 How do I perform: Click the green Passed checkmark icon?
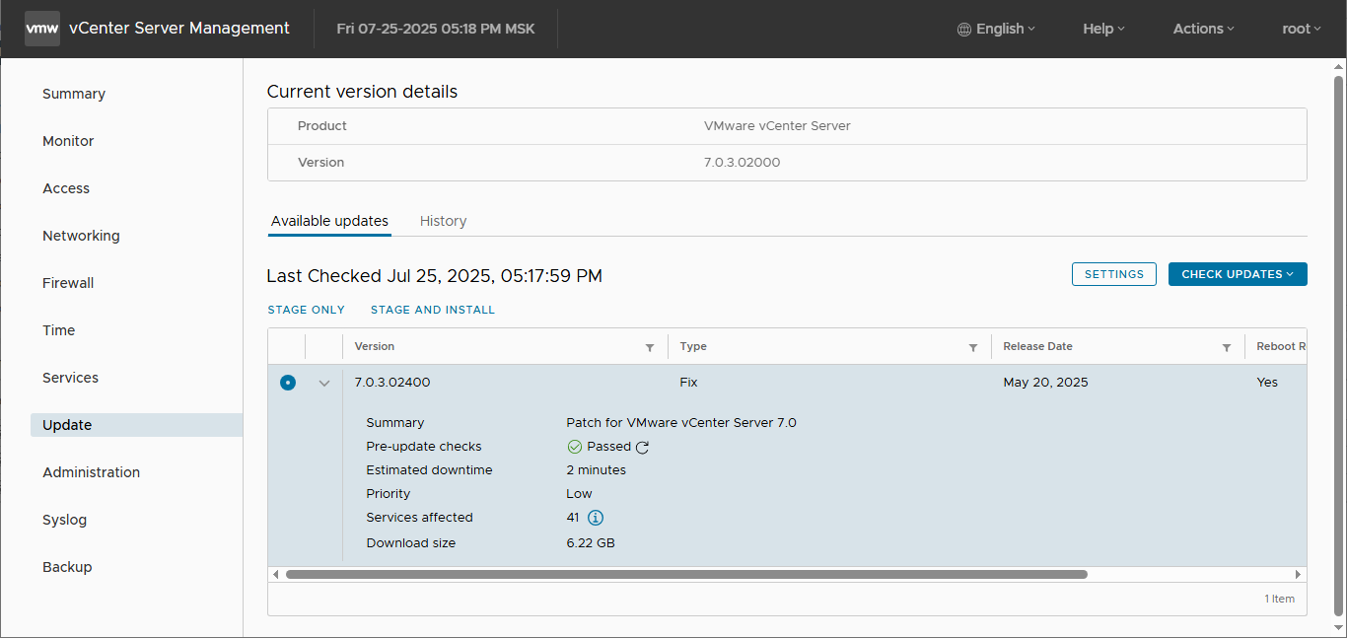tap(575, 447)
